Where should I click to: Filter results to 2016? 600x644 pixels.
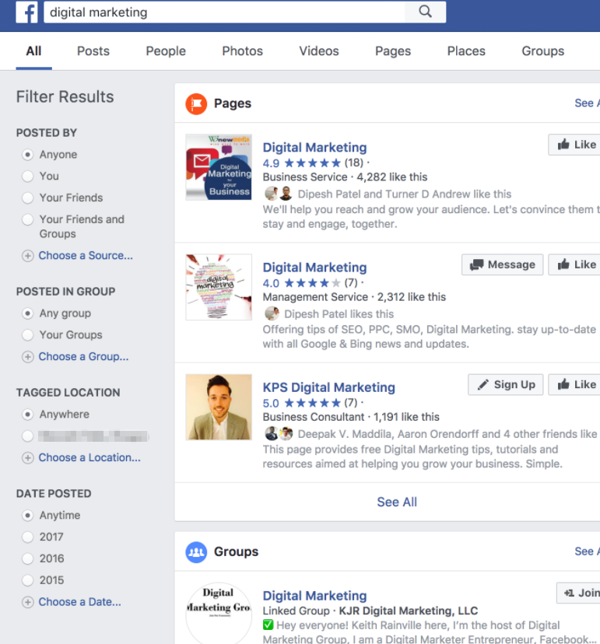coord(27,558)
